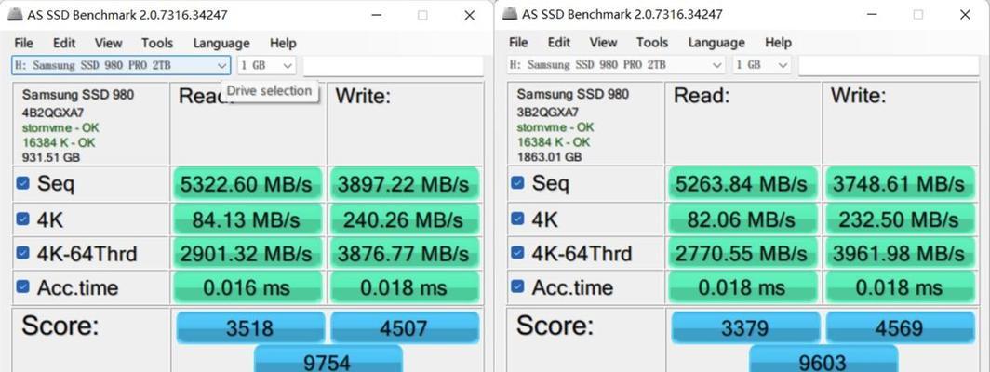Toggle Seq checkbox in left window
This screenshot has width=990, height=372.
coord(22,183)
